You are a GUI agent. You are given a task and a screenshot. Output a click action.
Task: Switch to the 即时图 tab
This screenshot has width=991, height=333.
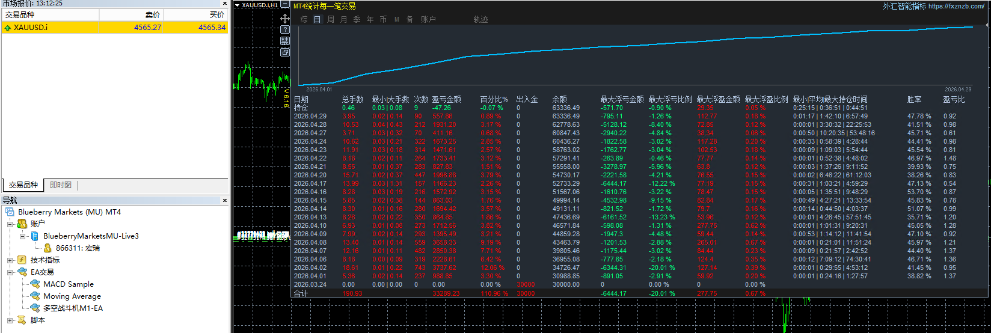click(x=61, y=185)
